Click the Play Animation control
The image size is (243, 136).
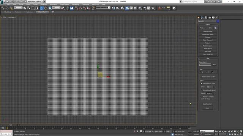point(222,131)
